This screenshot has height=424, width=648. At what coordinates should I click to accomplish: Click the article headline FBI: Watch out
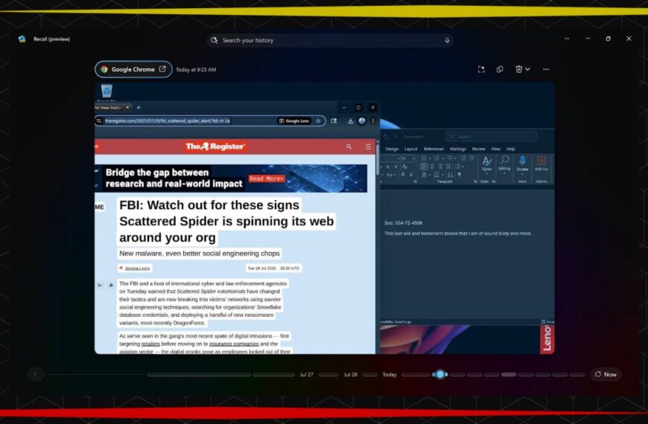pos(226,221)
